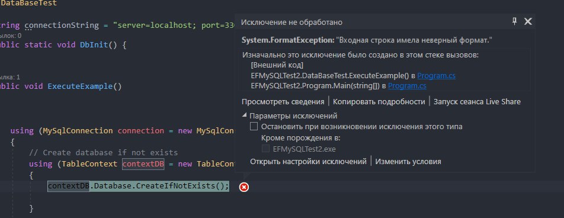Click the MySqlConnection type name
Image resolution: width=564 pixels, height=218 pixels.
pos(78,130)
